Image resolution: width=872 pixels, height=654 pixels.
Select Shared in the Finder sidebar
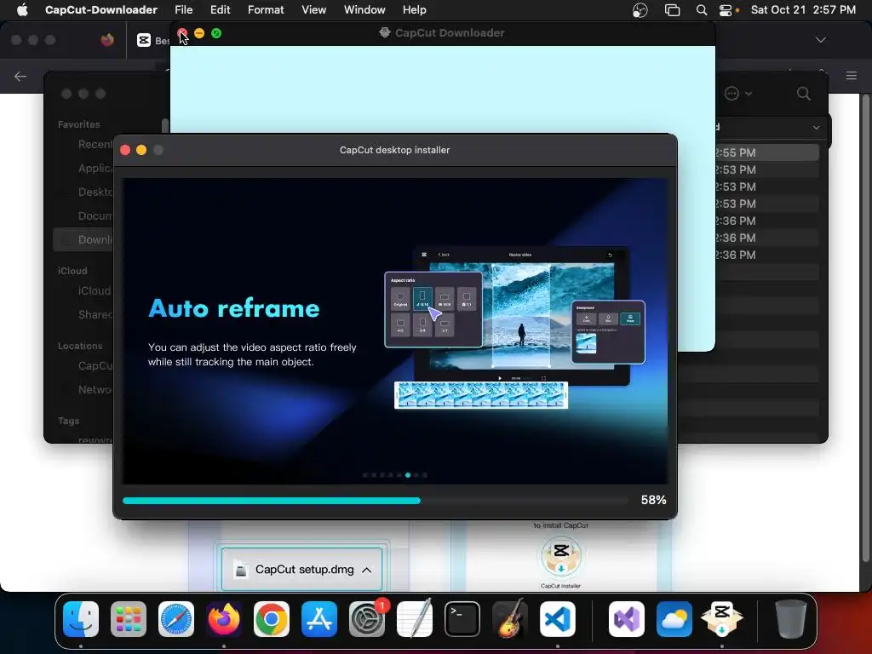coord(95,315)
